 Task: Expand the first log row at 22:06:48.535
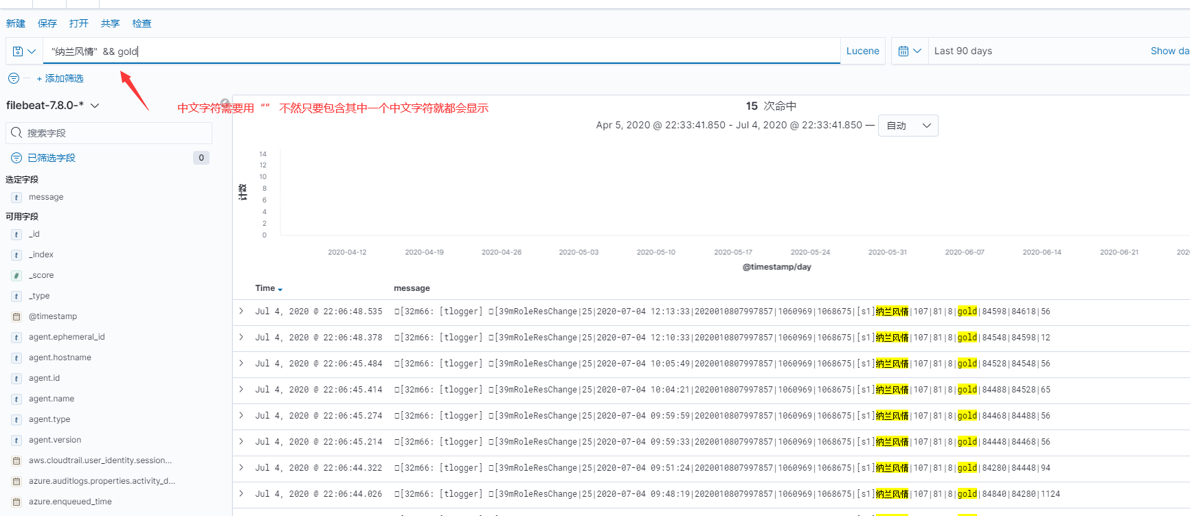[241, 312]
